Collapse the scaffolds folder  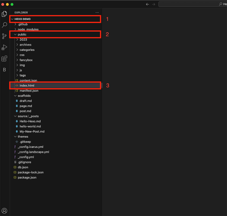click(56, 96)
